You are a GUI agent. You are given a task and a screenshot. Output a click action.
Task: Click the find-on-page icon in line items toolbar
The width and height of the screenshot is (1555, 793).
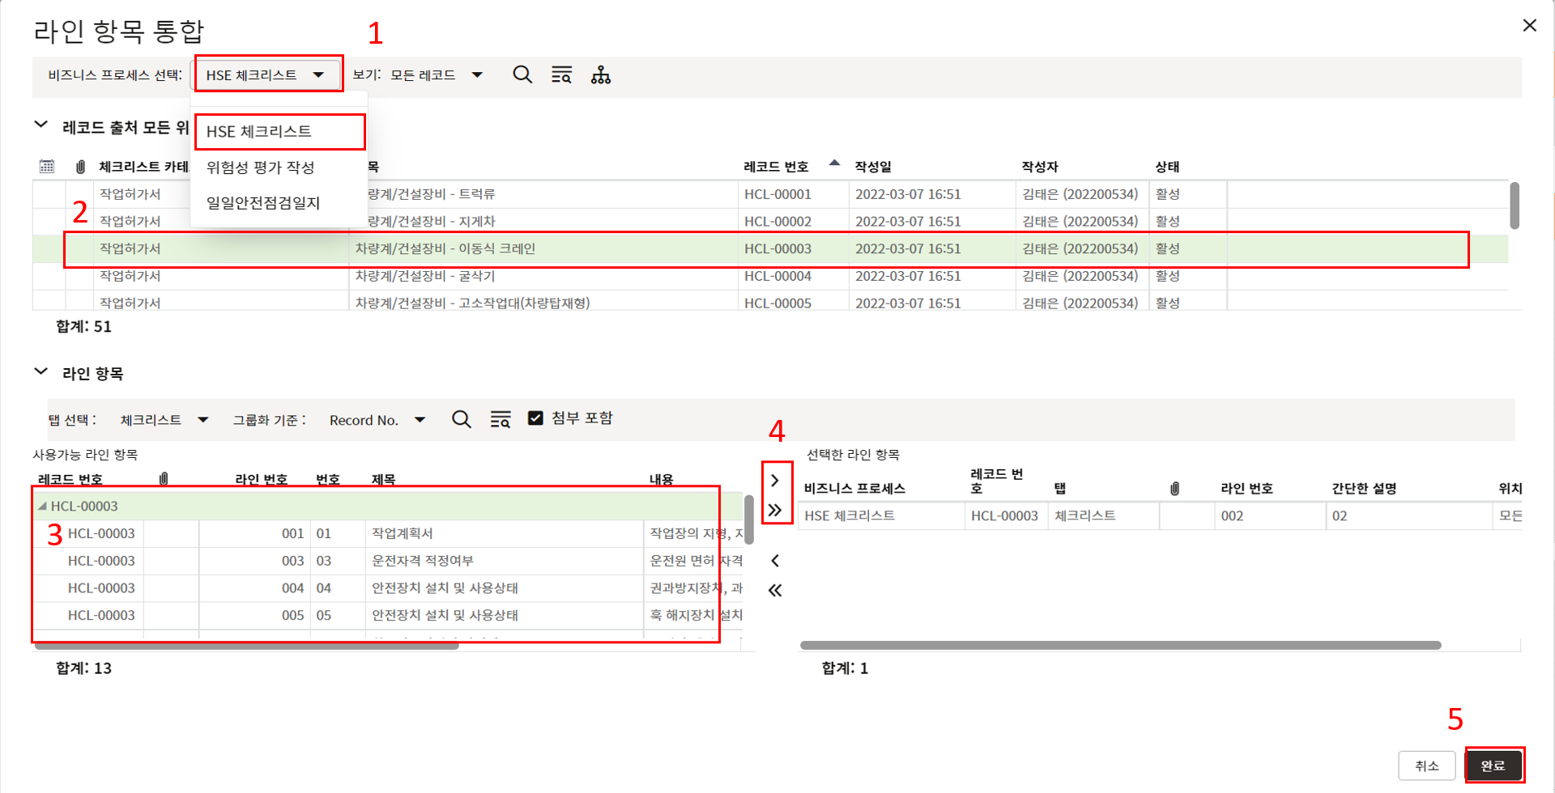point(501,419)
